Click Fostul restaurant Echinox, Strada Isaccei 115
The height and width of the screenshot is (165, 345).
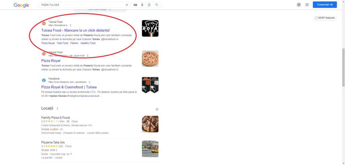[67, 125]
